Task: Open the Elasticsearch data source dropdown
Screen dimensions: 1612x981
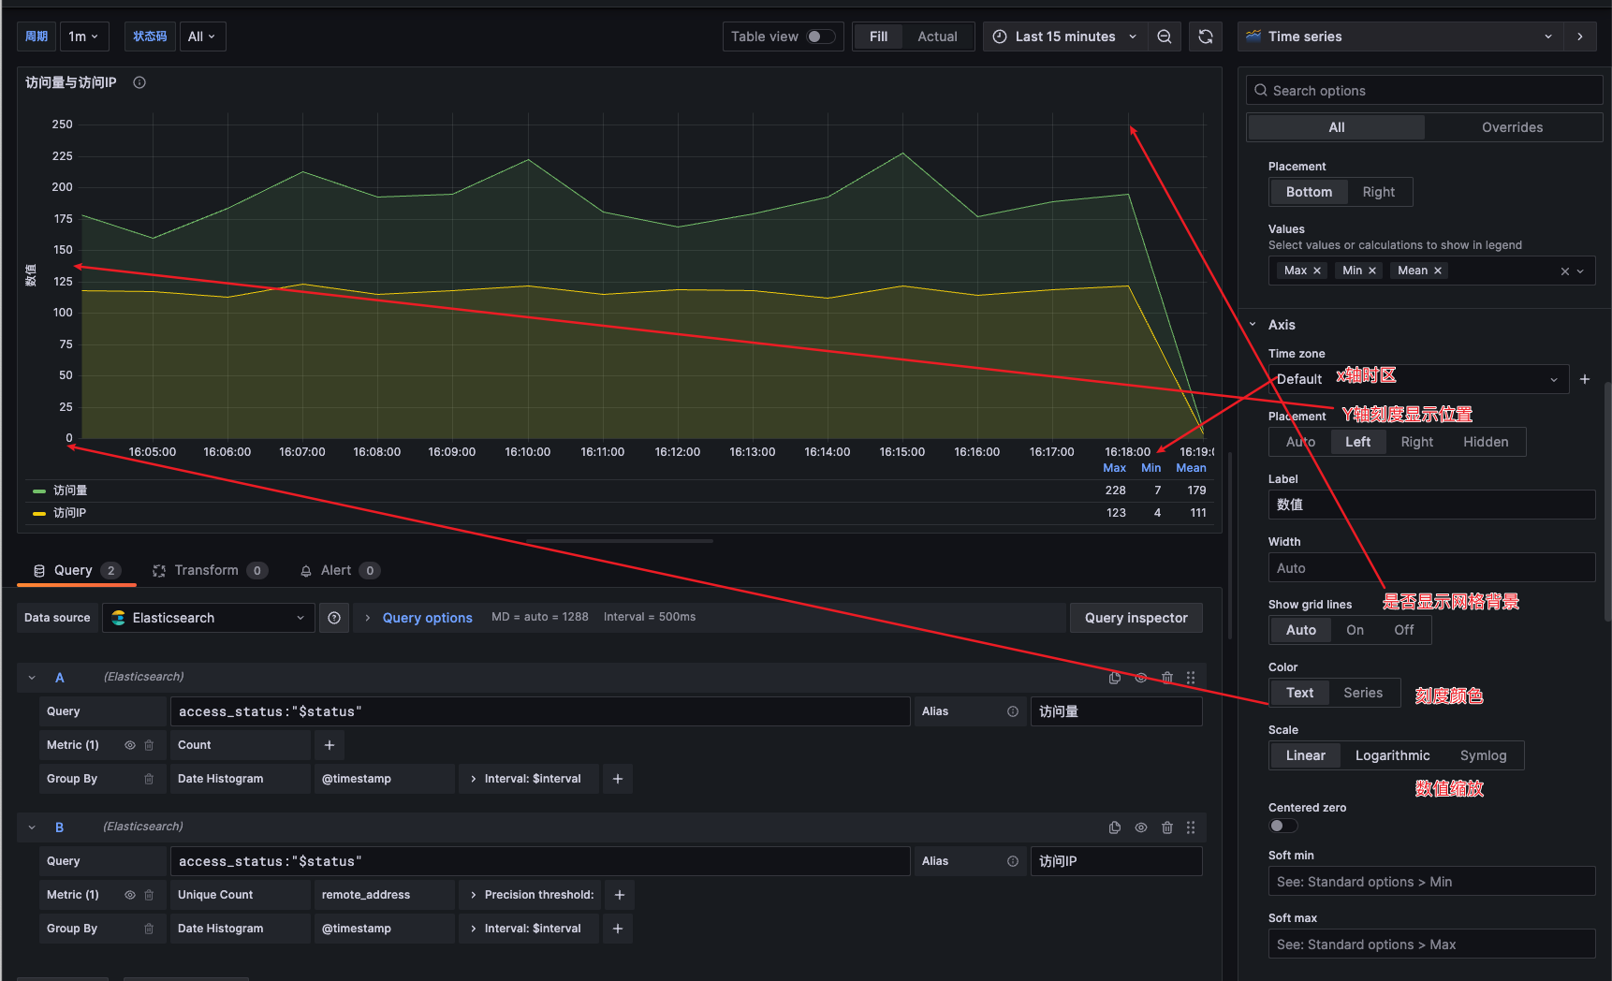Action: (x=208, y=618)
